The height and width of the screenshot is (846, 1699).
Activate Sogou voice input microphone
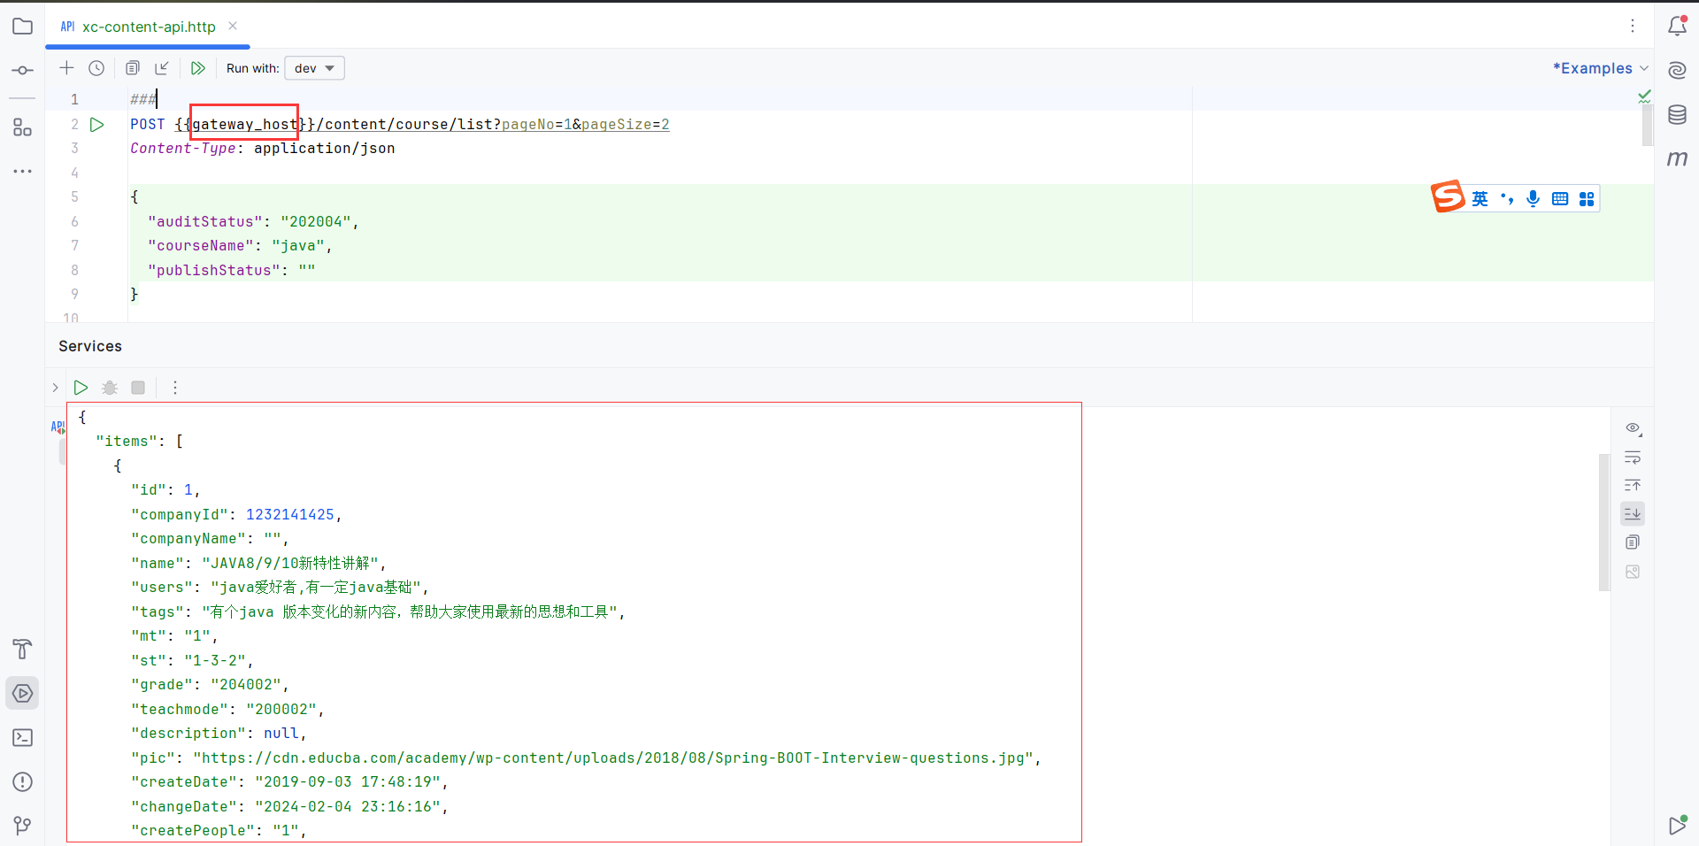(1534, 199)
